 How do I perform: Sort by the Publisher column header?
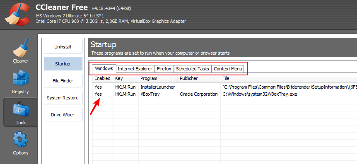(x=199, y=78)
